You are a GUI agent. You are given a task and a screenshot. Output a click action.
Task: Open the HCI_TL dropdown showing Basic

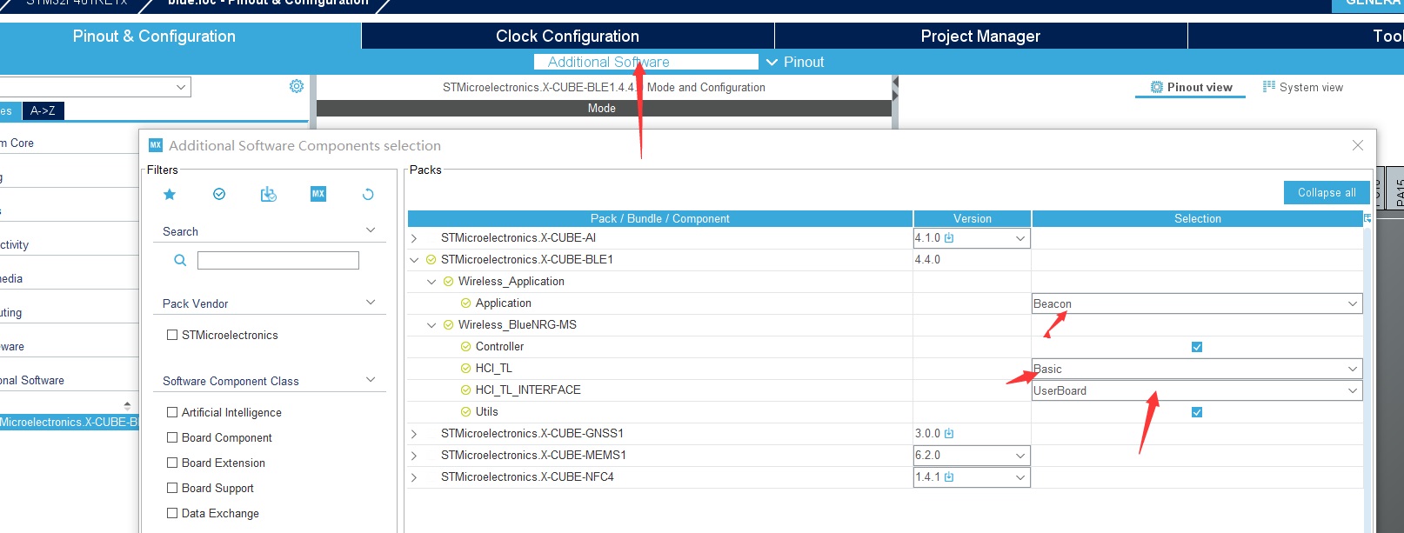click(x=1197, y=369)
